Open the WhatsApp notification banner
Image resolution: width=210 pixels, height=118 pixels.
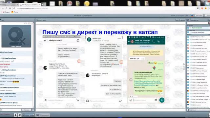[x=104, y=39]
